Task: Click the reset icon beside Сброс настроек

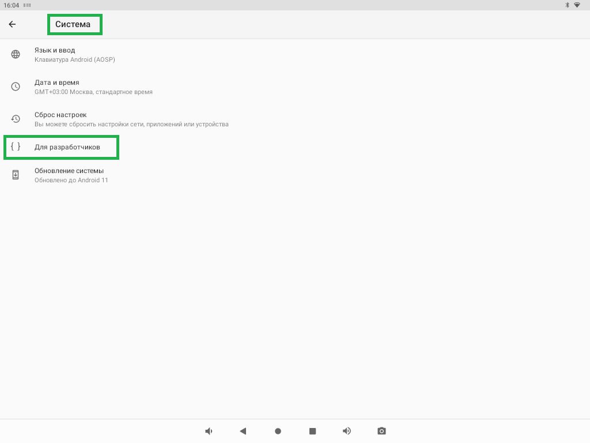Action: click(16, 119)
